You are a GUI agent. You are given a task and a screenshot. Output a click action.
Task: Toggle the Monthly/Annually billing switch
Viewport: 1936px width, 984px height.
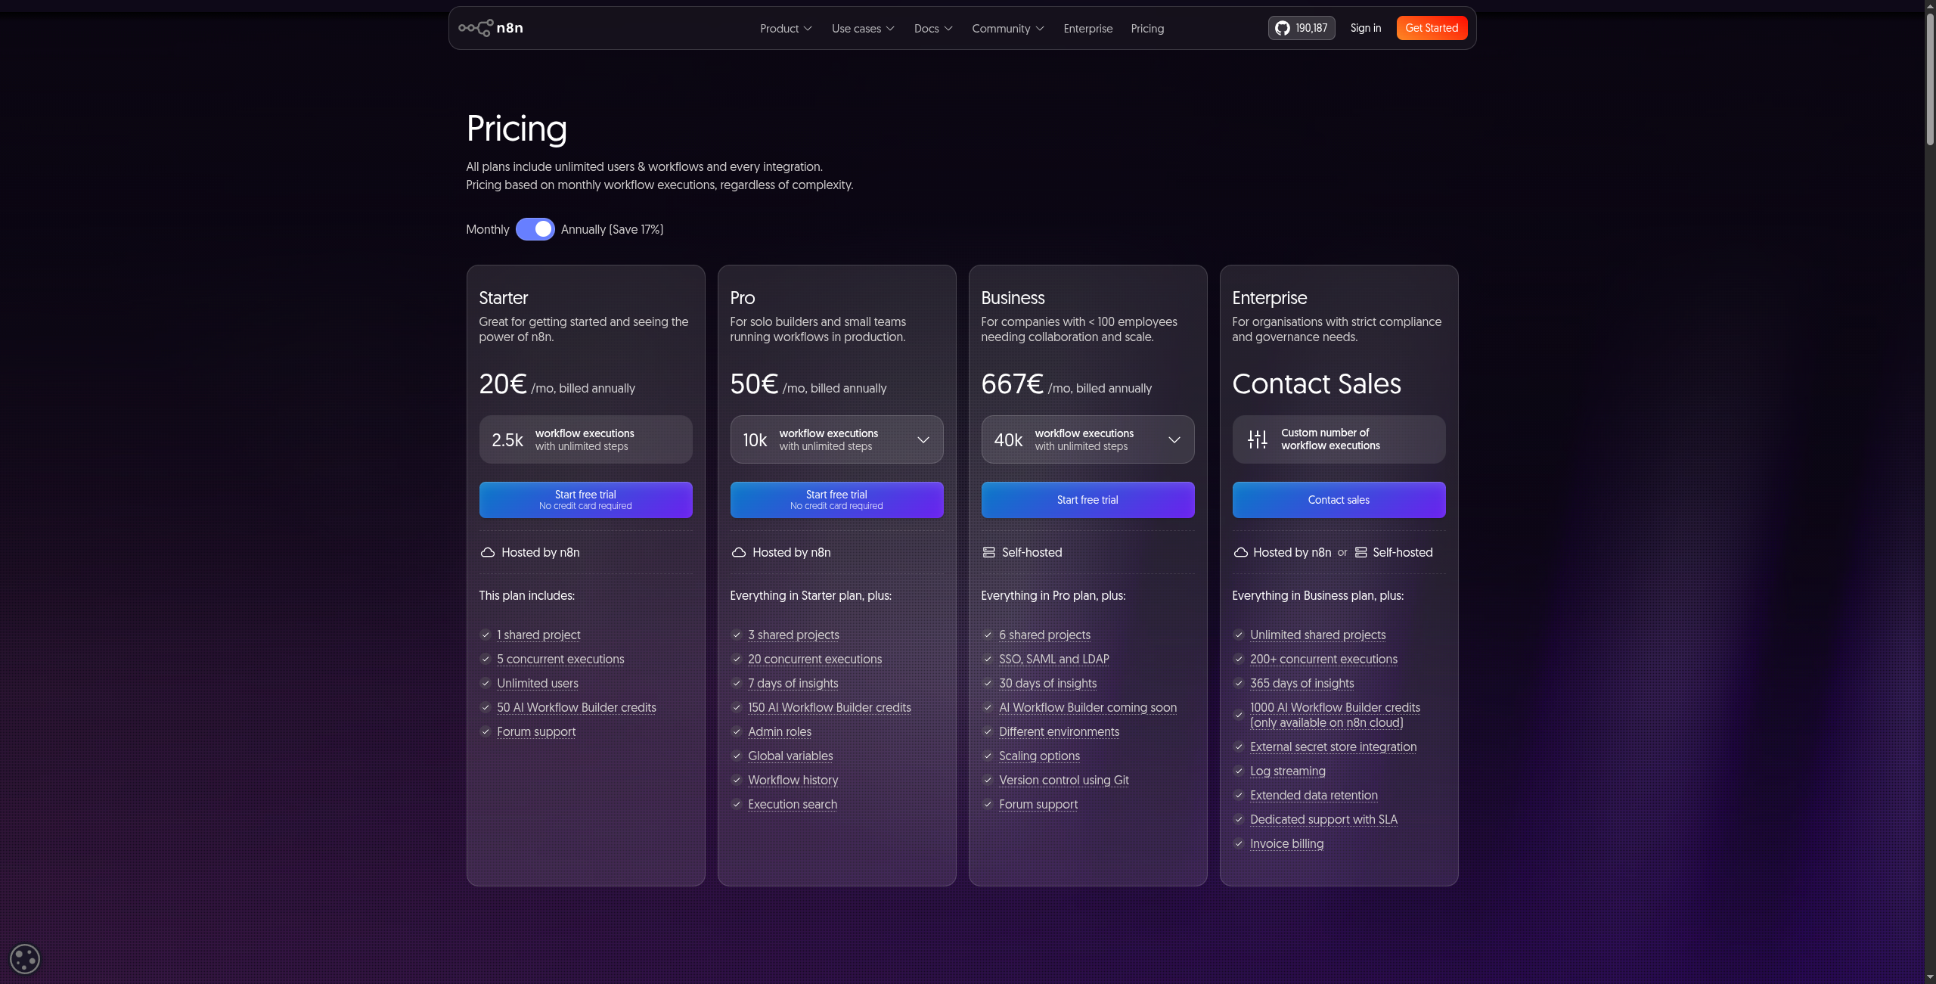point(535,229)
